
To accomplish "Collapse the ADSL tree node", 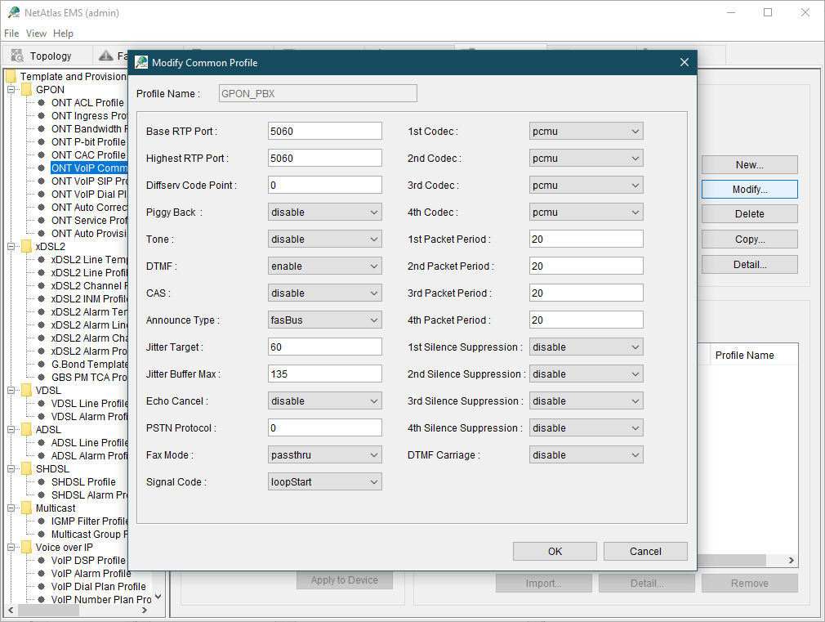I will [11, 430].
